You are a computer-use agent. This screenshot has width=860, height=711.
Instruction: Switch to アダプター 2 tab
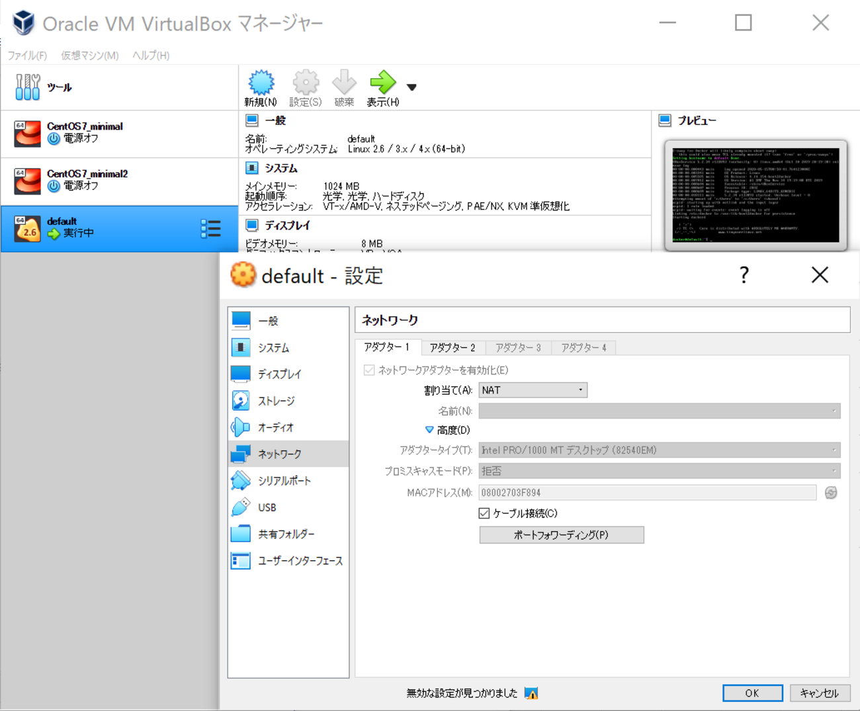click(x=452, y=347)
